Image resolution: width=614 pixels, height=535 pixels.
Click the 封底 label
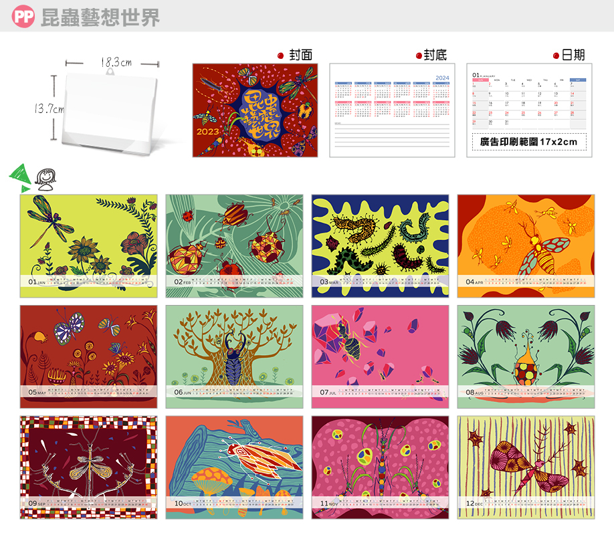435,56
